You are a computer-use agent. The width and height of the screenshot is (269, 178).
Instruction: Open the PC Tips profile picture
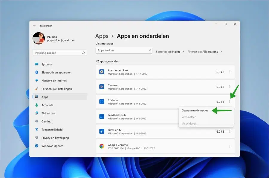coord(39,38)
